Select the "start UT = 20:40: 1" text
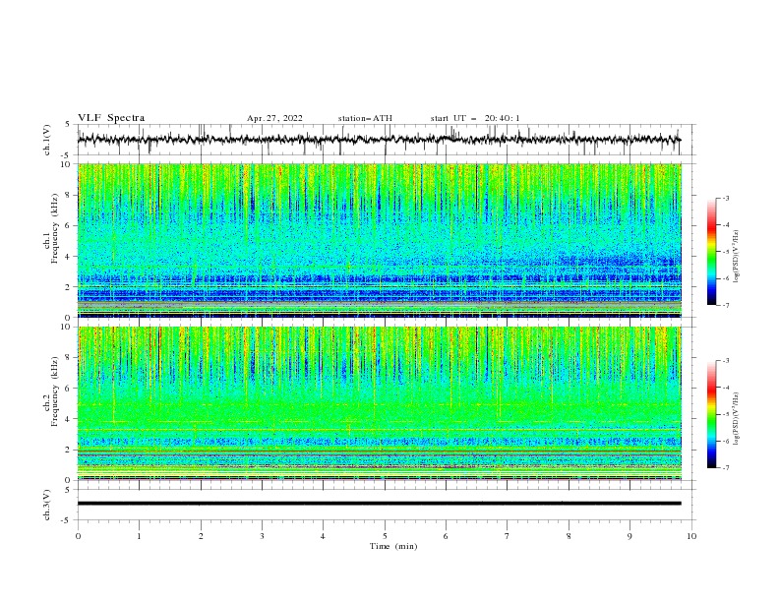 tap(475, 118)
